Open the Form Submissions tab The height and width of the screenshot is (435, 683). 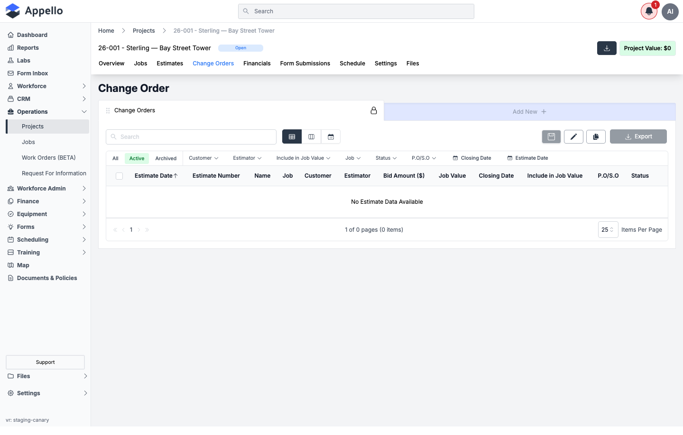click(305, 63)
